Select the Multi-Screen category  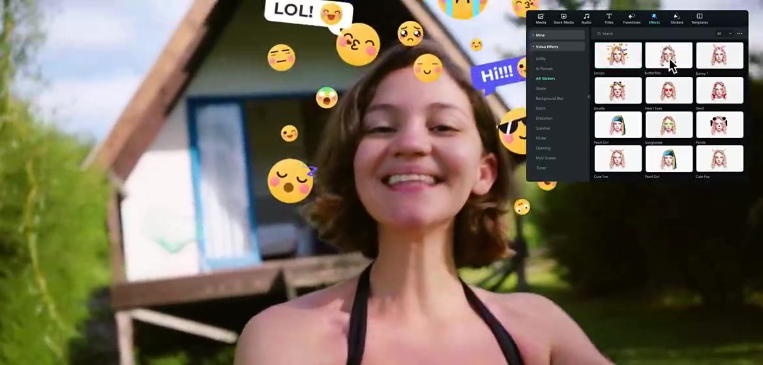(x=546, y=158)
